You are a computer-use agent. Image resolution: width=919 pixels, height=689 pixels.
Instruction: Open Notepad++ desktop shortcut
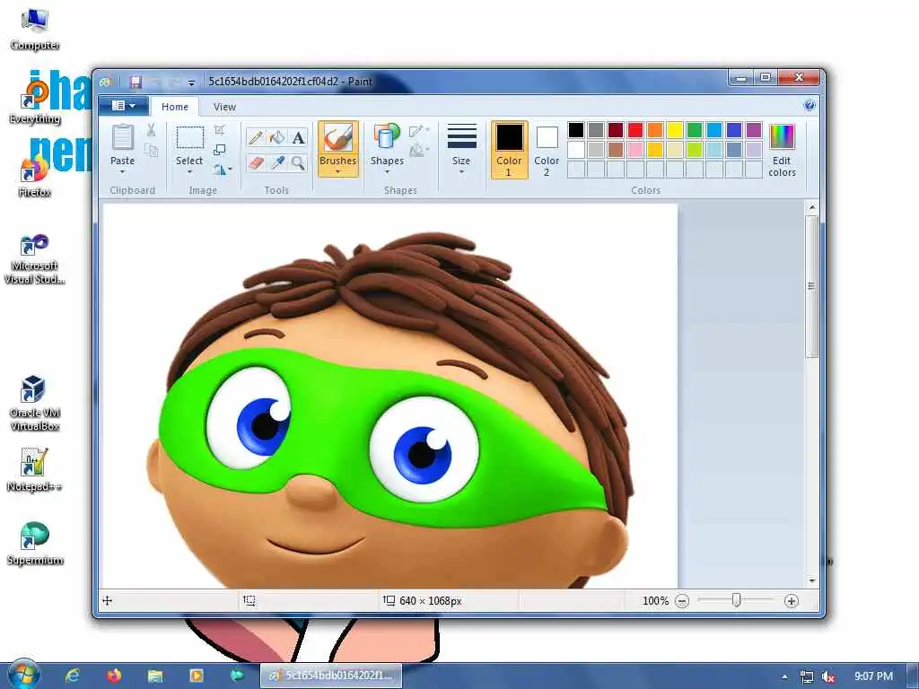35,469
